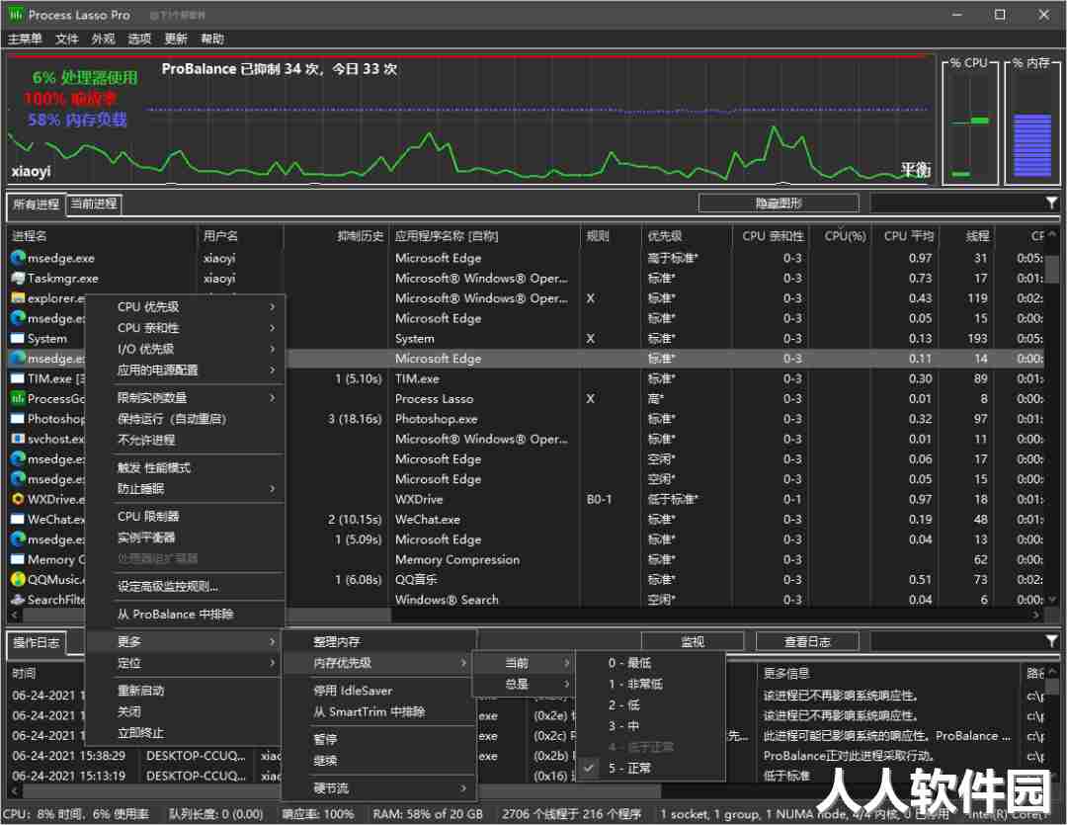Click the process list vertical scrollbar

[x=1052, y=417]
